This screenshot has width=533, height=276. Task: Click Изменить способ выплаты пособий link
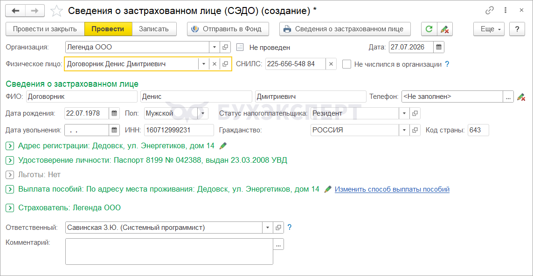point(392,189)
